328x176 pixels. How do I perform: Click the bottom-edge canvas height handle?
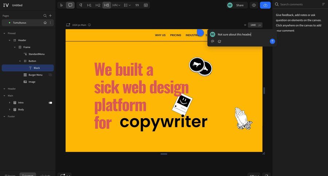pos(164,154)
